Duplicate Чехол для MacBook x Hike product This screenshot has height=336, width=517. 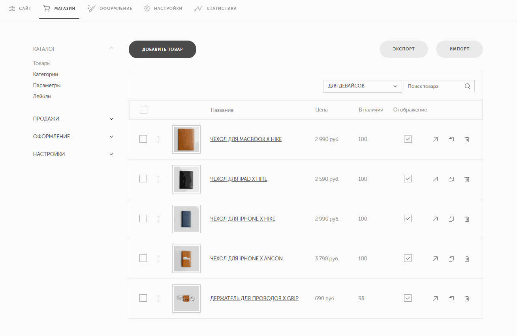tap(451, 139)
